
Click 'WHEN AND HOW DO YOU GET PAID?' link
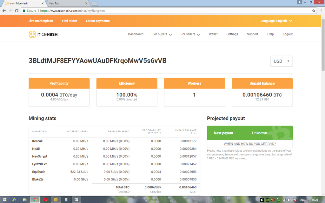click(250, 144)
